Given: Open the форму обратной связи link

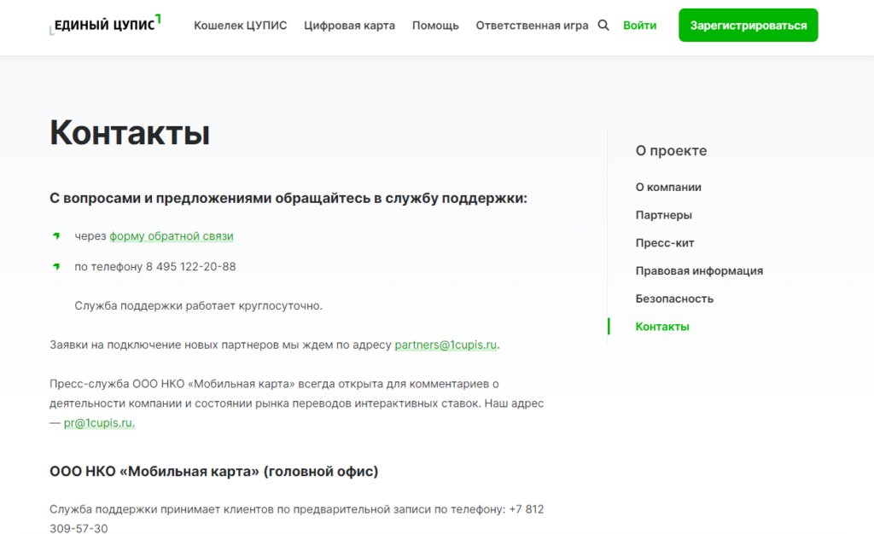Looking at the screenshot, I should click(x=171, y=236).
